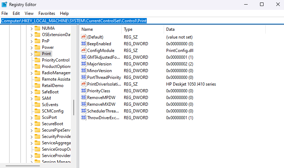Open the File menu
This screenshot has width=284, height=168.
pyautogui.click(x=5, y=13)
